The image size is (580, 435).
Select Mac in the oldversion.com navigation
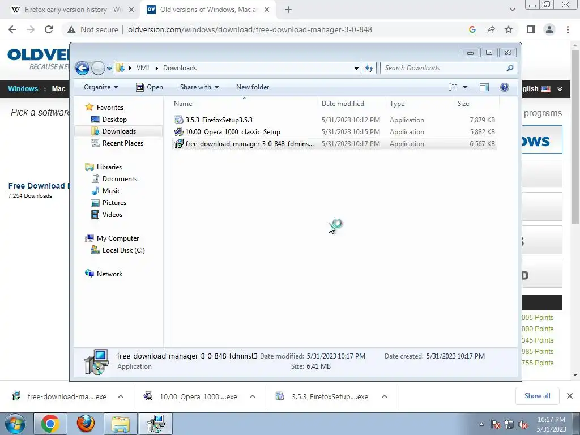[x=58, y=89]
